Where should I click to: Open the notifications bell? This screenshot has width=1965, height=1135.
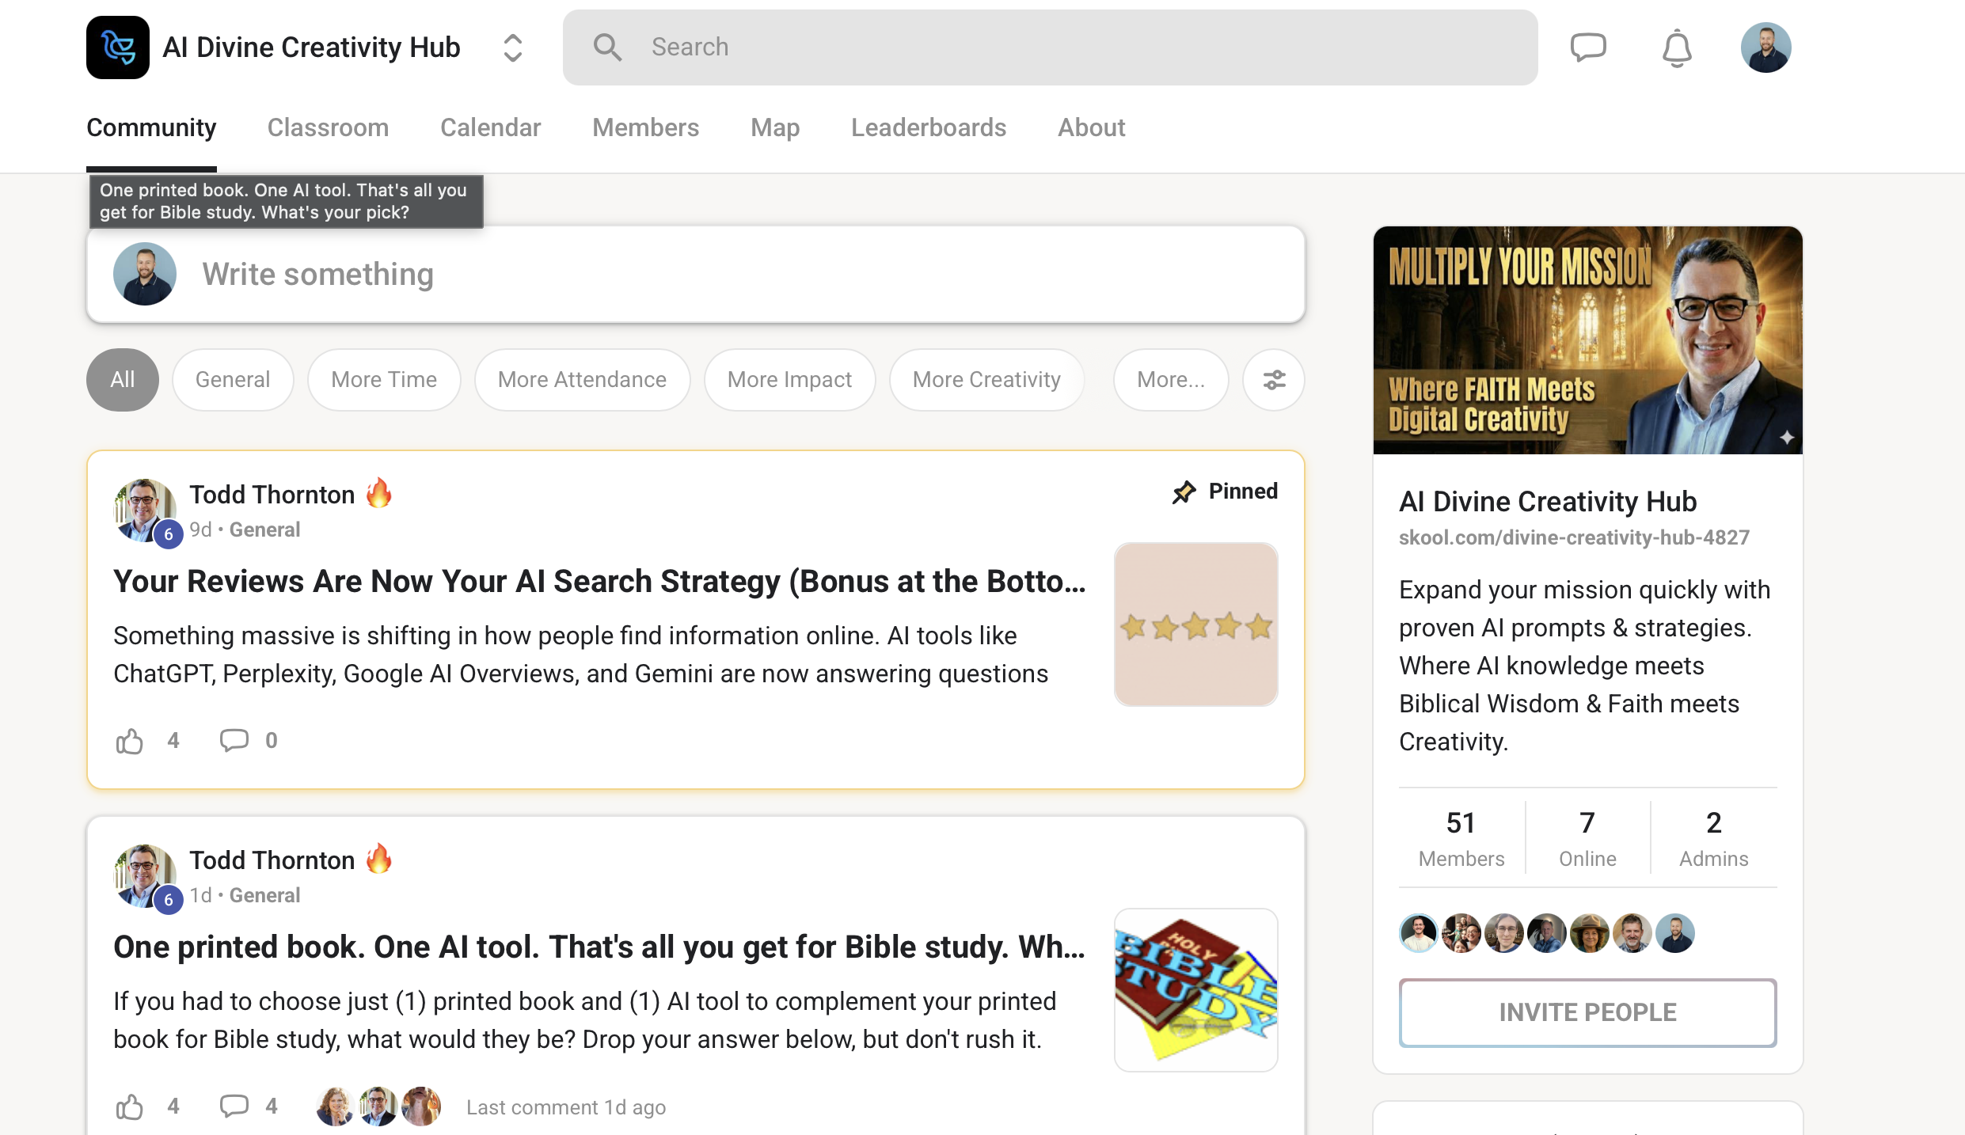click(1676, 48)
